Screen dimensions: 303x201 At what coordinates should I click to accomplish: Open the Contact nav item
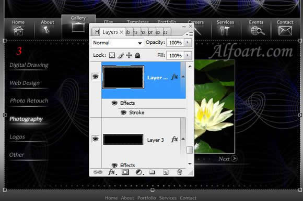[x=285, y=28]
